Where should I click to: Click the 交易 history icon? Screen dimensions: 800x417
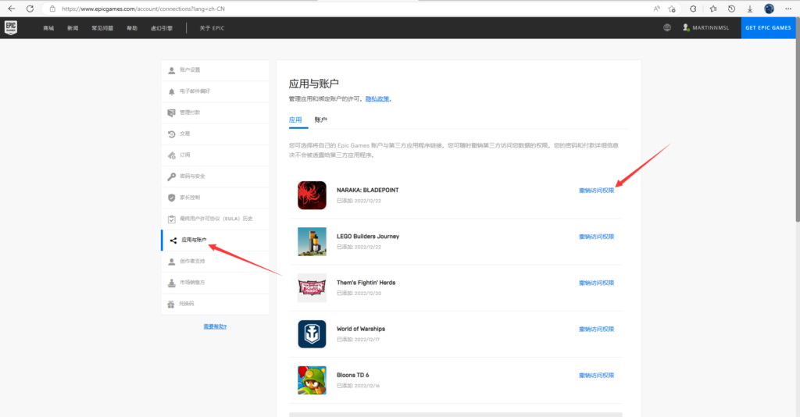click(171, 134)
